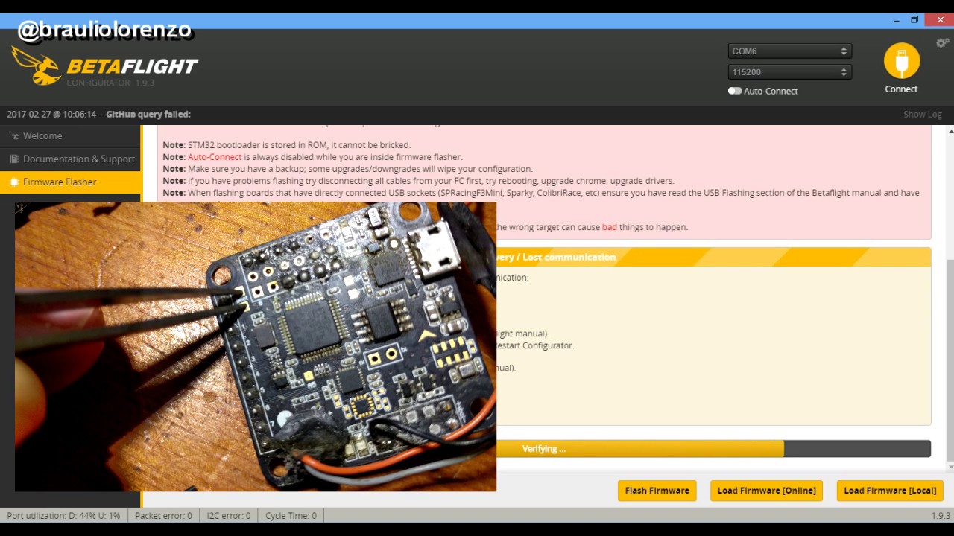Screen dimensions: 954x536
Task: Click the Show Log link
Action: (x=923, y=115)
